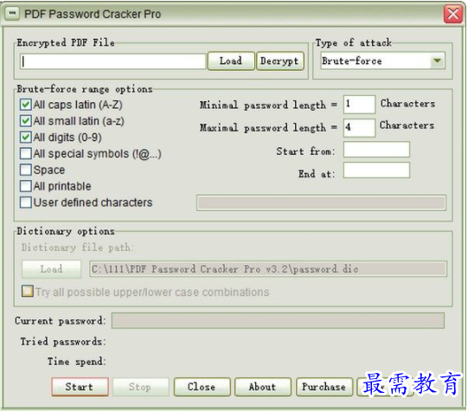The image size is (468, 411).
Task: Click the Current password display field
Action: tap(278, 320)
